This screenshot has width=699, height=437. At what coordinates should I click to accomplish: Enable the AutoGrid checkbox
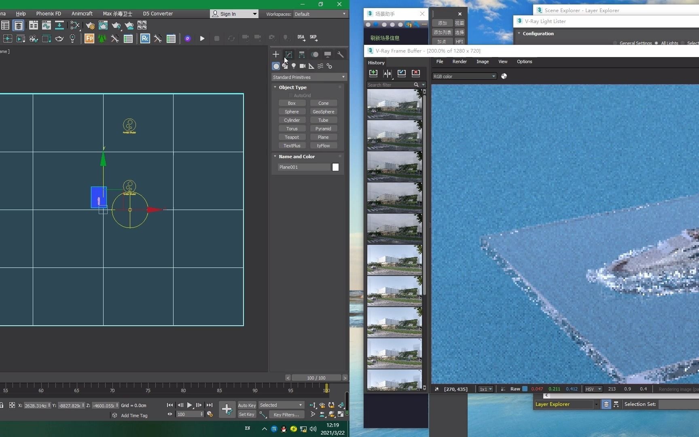290,95
